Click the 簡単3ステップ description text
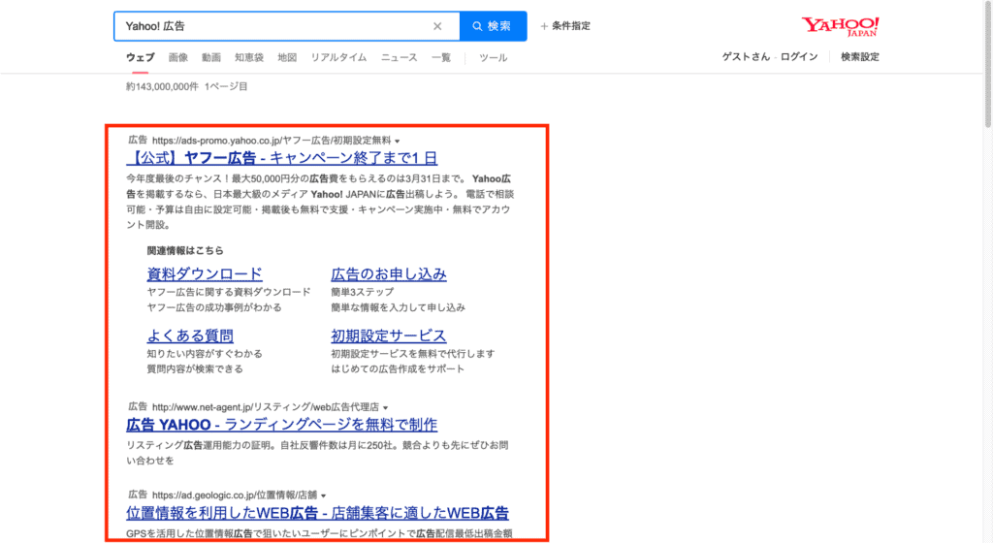 click(363, 292)
